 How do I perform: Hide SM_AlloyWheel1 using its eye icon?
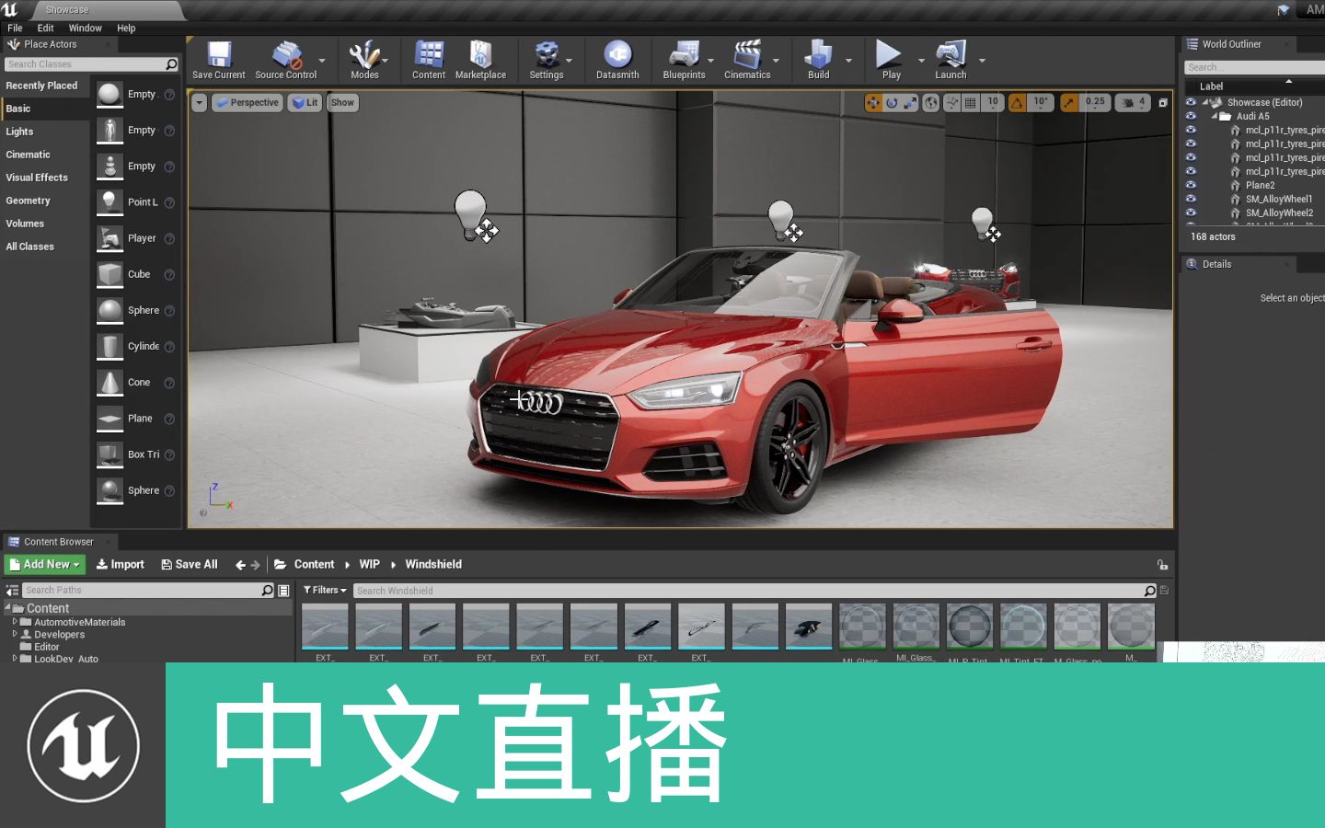click(1191, 199)
